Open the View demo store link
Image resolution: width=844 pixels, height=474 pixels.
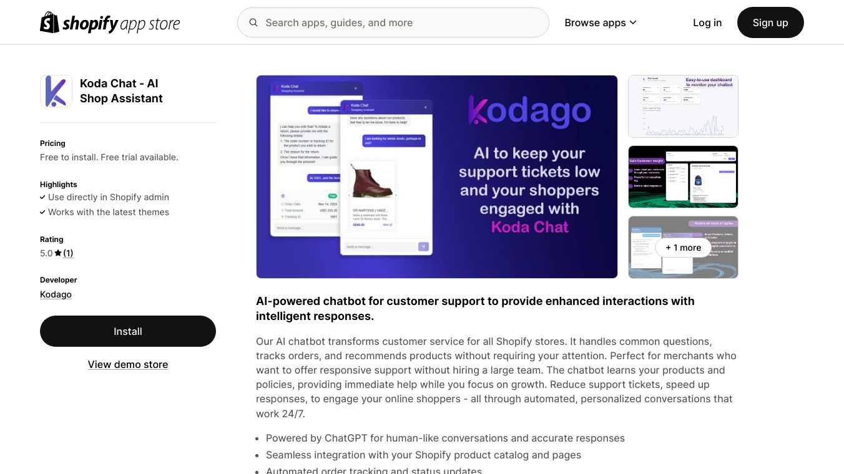pos(128,364)
